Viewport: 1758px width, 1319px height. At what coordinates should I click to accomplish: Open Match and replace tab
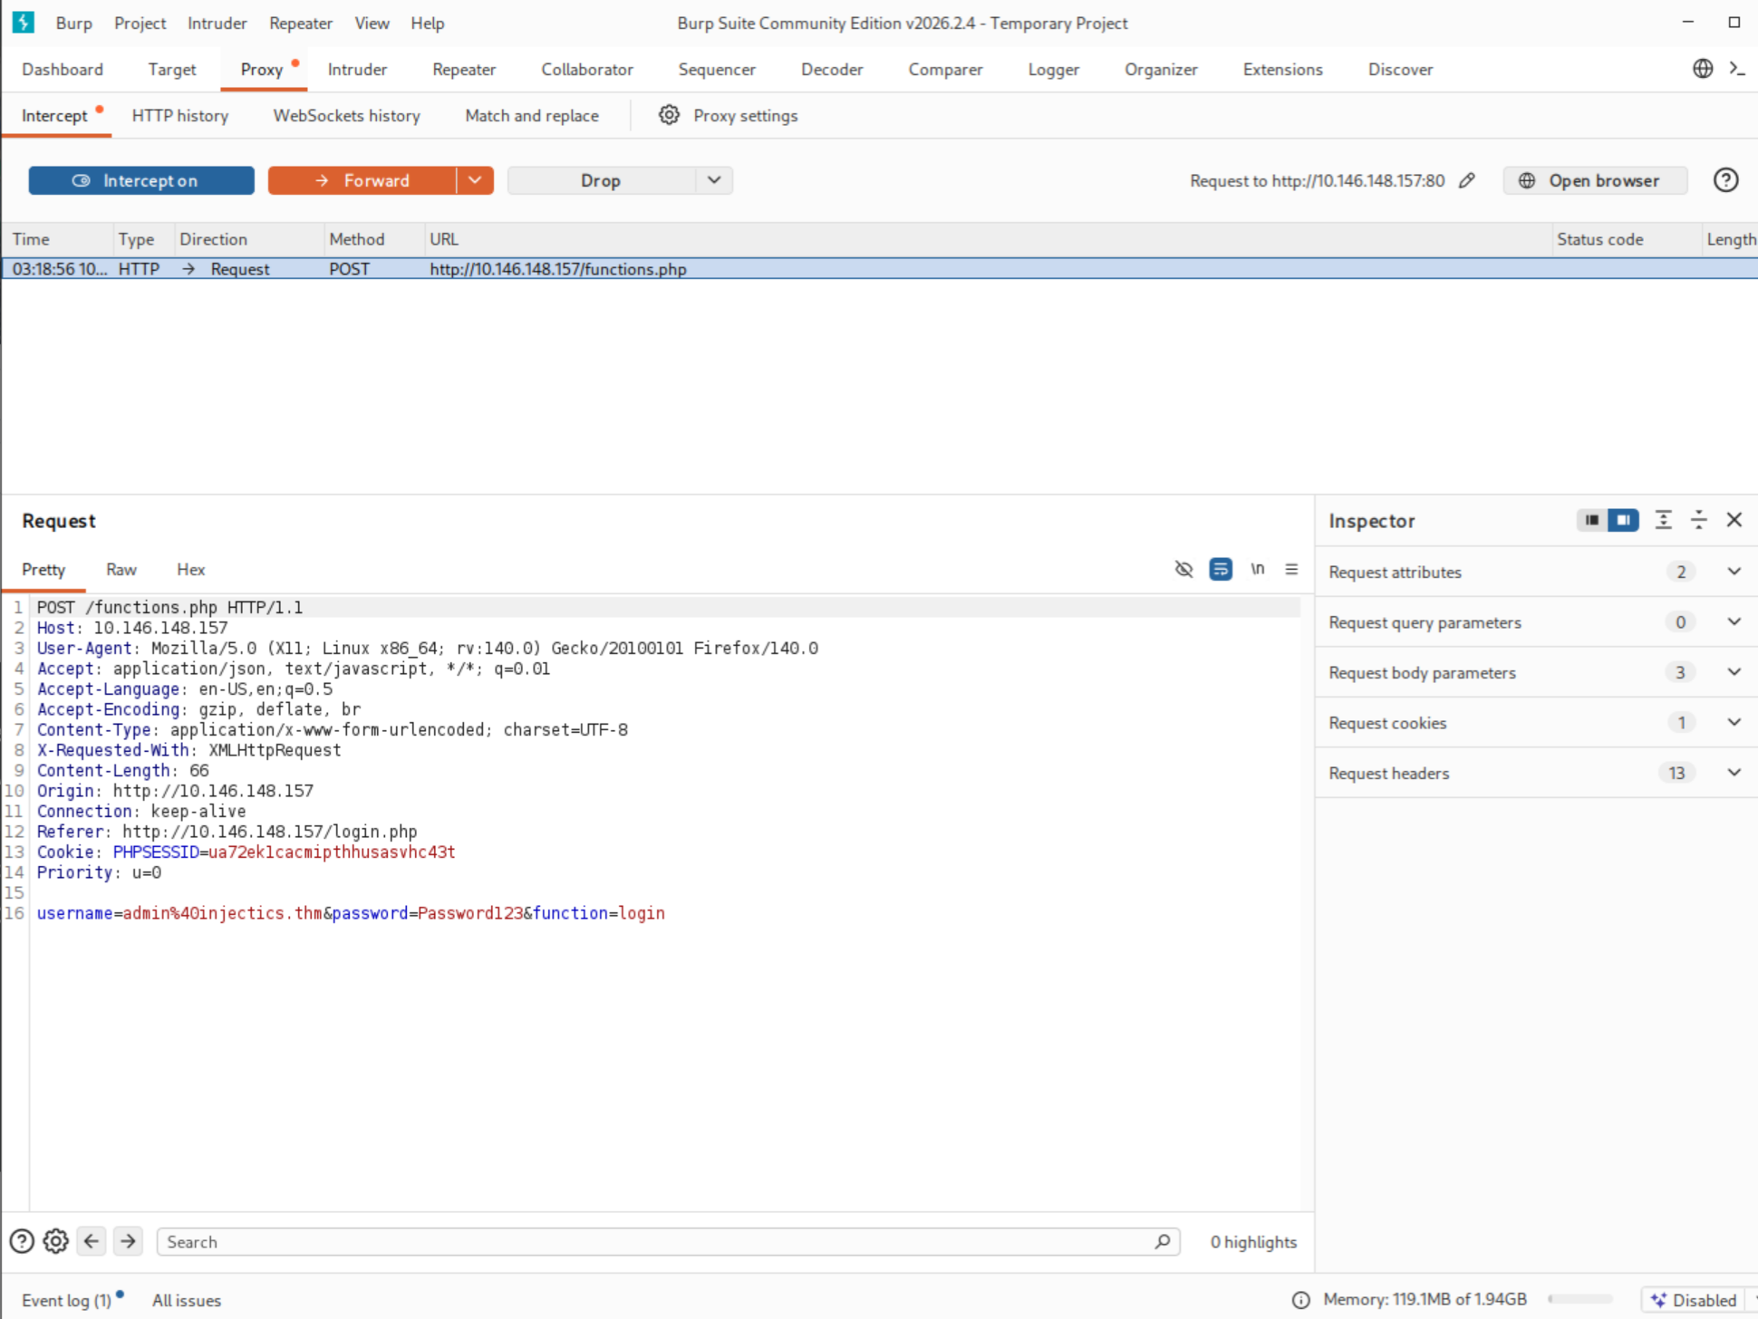532,115
